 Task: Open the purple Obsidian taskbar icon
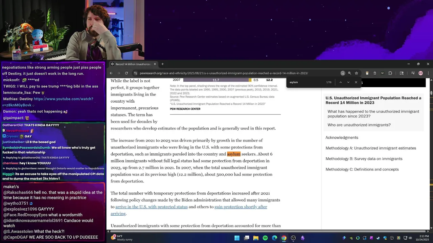click(303, 238)
